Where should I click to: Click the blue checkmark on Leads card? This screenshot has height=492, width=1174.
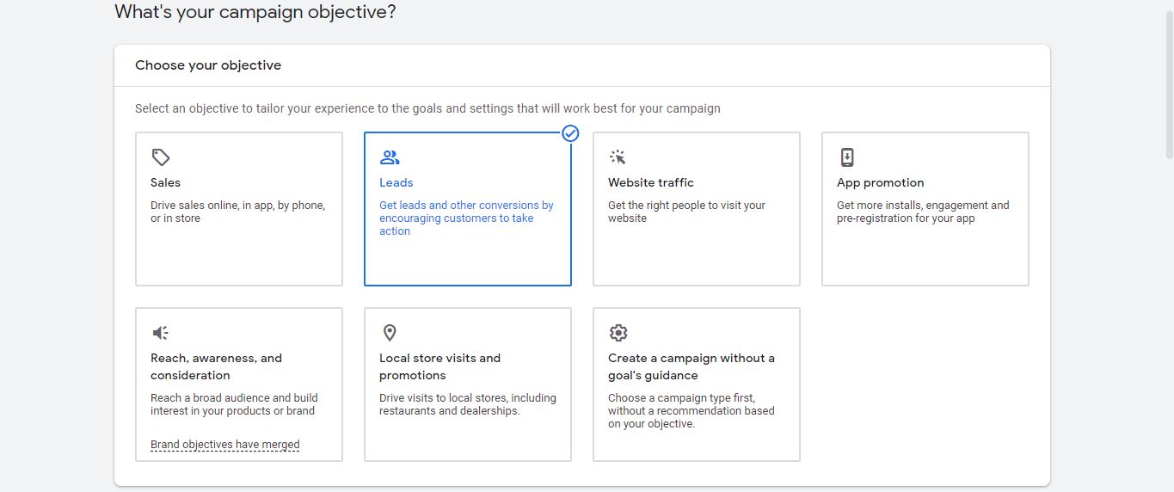(x=570, y=133)
